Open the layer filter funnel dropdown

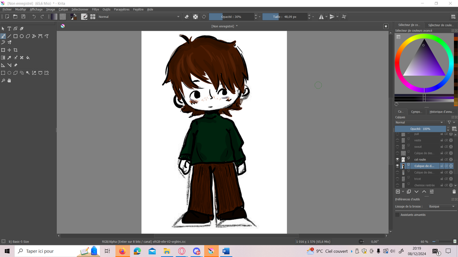pos(451,122)
